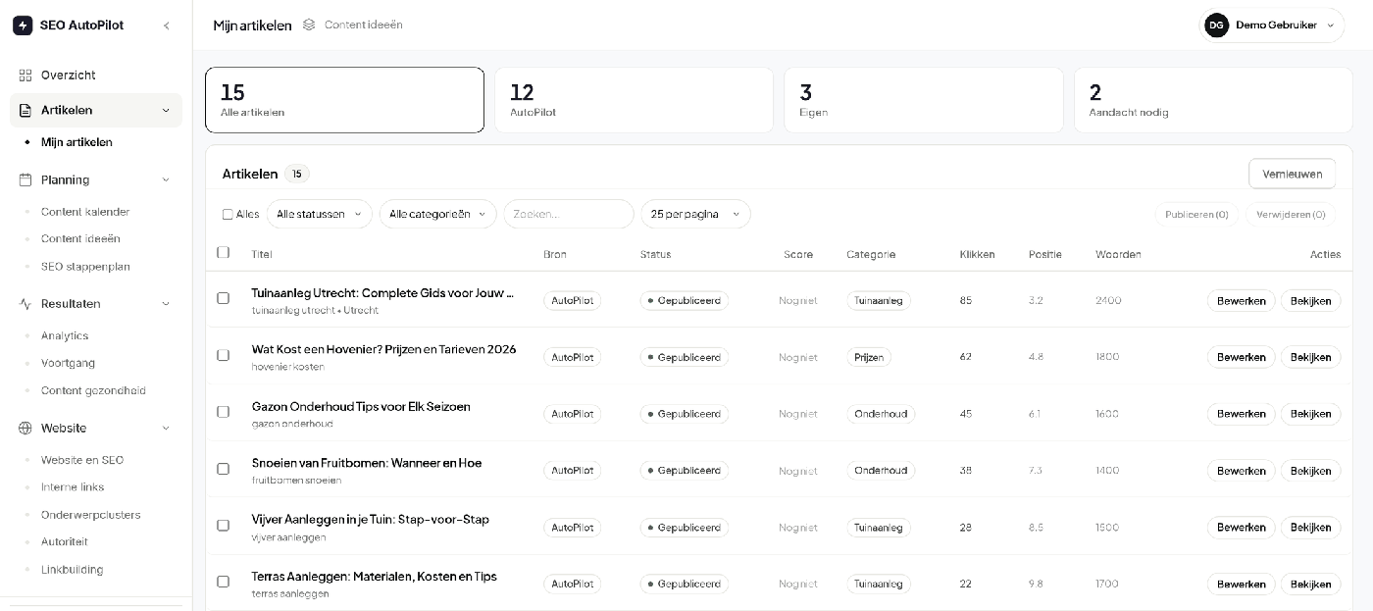
Task: Collapse the Planning sidebar section
Action: click(166, 180)
